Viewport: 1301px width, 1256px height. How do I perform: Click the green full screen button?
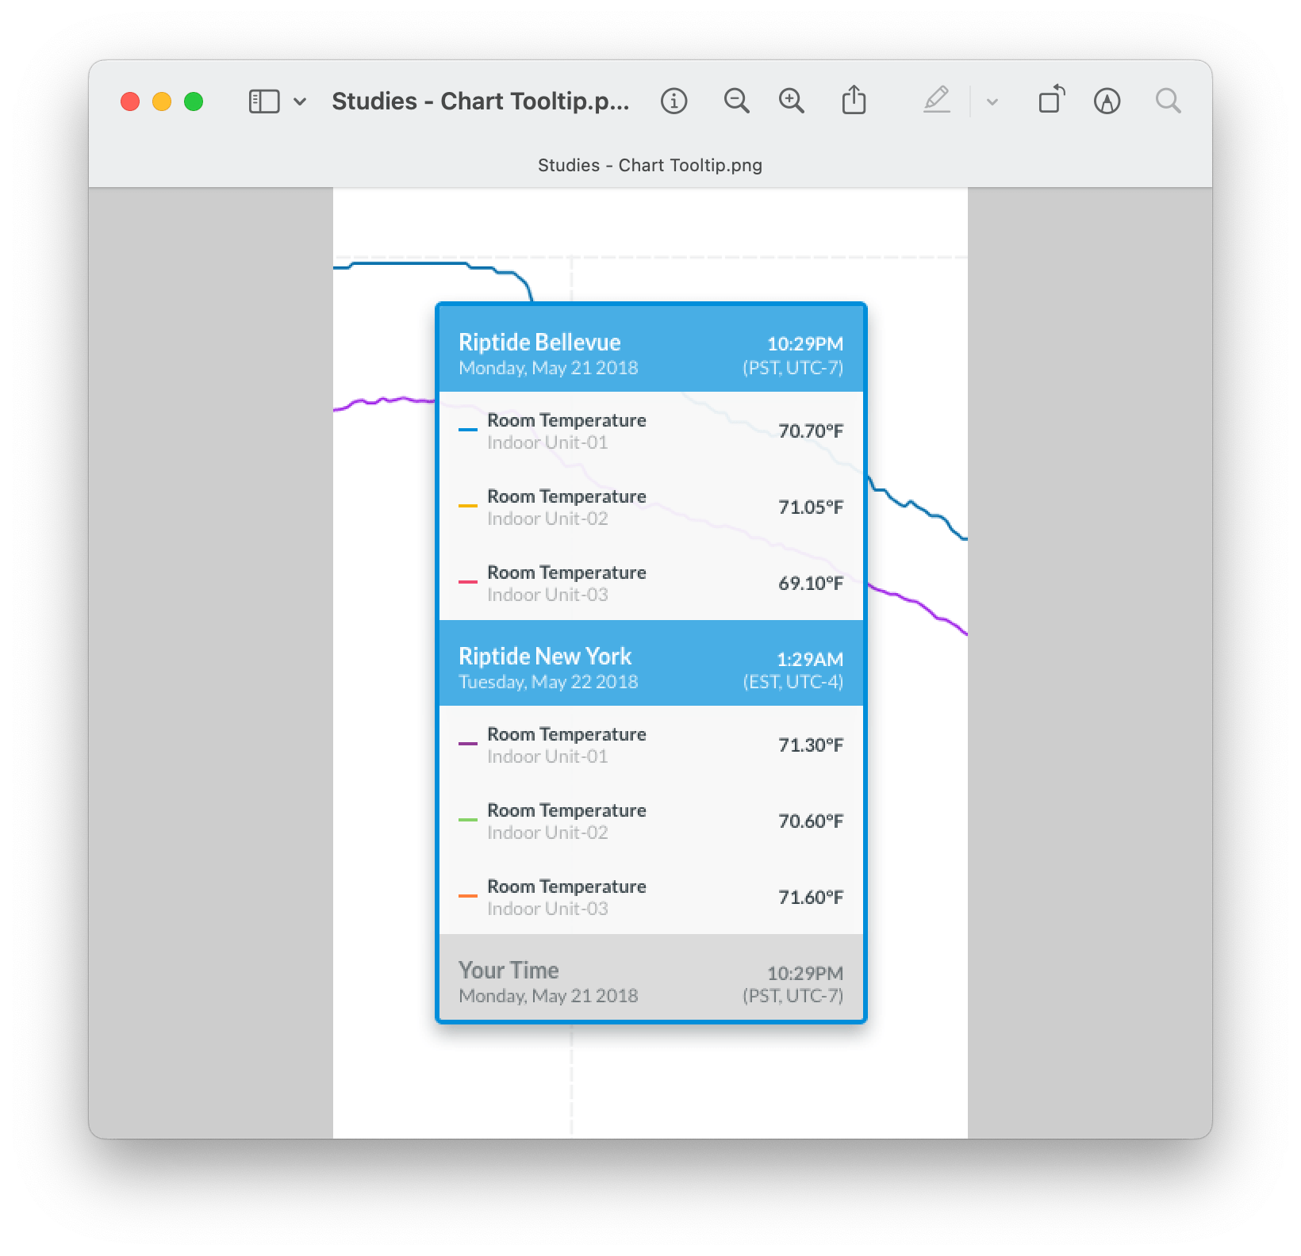coord(194,101)
